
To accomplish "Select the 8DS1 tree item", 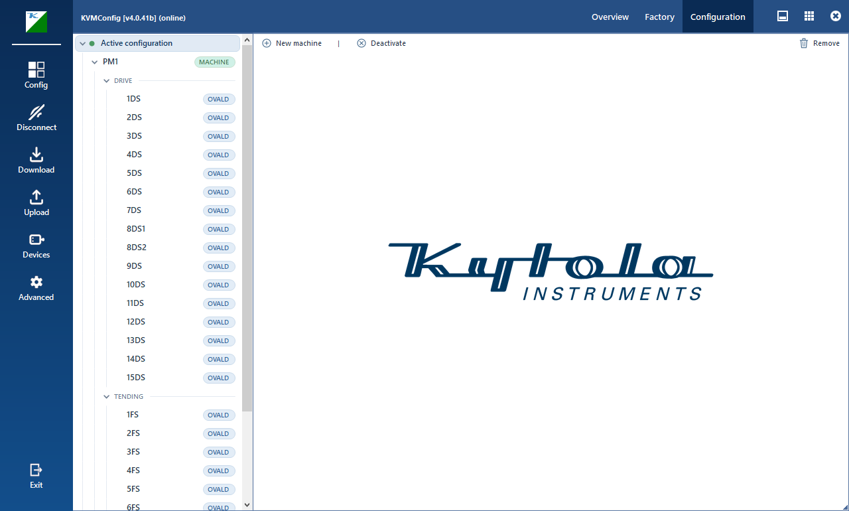I will (x=136, y=229).
